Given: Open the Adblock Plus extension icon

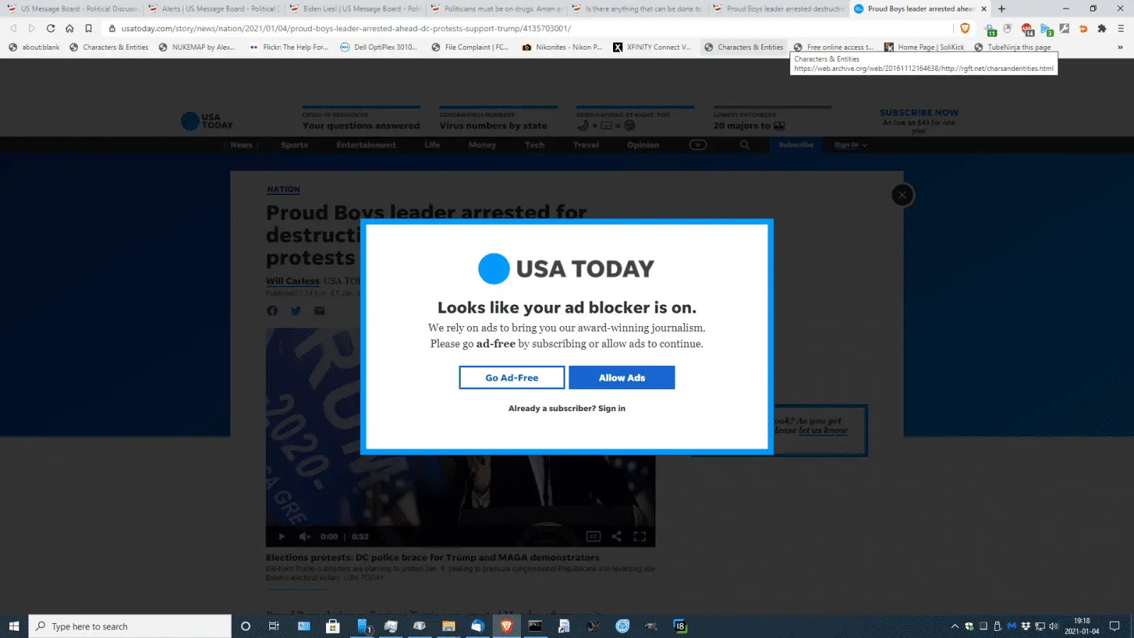Looking at the screenshot, I should (x=1027, y=29).
